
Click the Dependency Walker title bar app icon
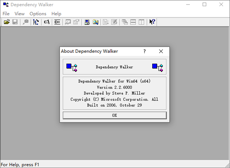tap(6, 5)
